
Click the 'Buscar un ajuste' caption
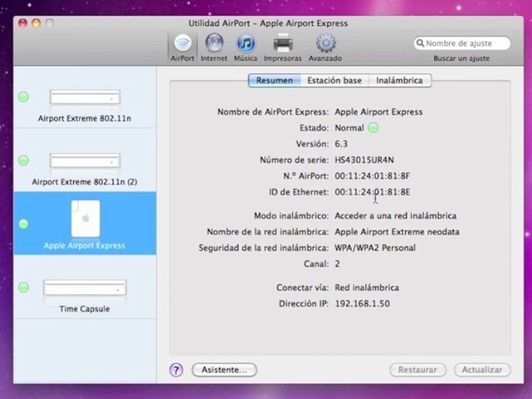(x=462, y=58)
